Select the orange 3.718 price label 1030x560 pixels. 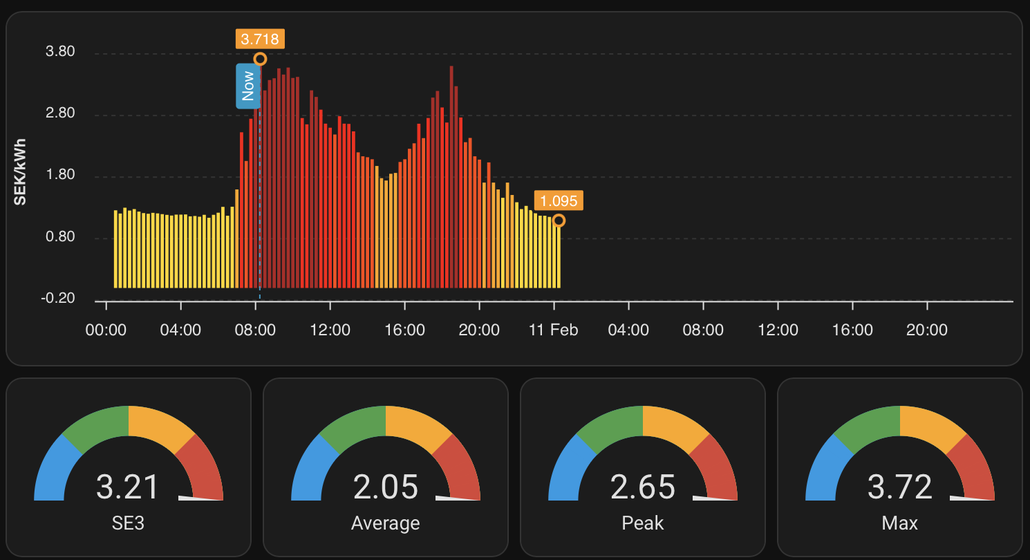click(x=260, y=39)
